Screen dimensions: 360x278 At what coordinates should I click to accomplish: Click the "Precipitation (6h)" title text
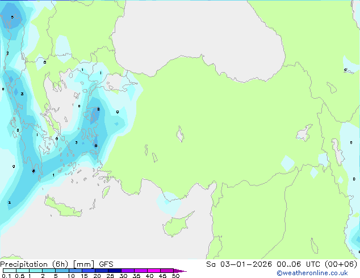[34, 264]
